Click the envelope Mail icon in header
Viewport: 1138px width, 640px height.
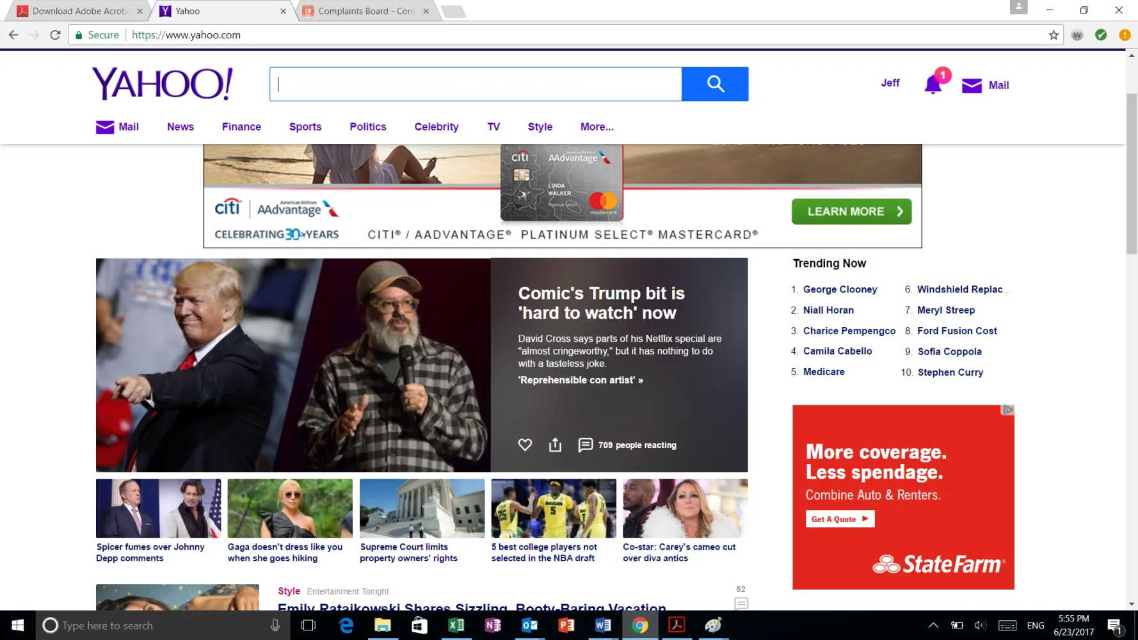pyautogui.click(x=972, y=86)
